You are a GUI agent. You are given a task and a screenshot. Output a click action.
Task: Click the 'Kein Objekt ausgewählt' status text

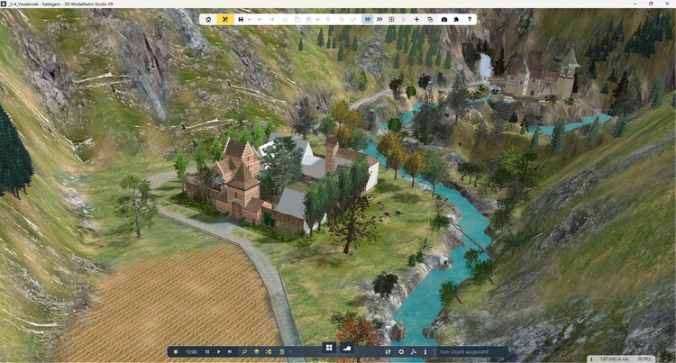point(464,352)
